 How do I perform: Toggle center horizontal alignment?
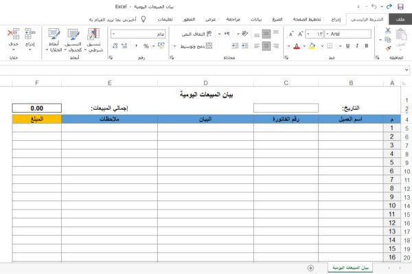pos(266,46)
